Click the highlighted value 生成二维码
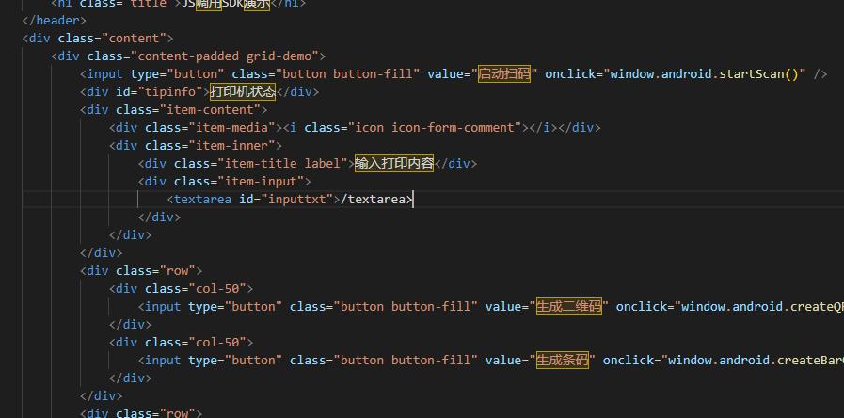The image size is (844, 418). [x=569, y=307]
